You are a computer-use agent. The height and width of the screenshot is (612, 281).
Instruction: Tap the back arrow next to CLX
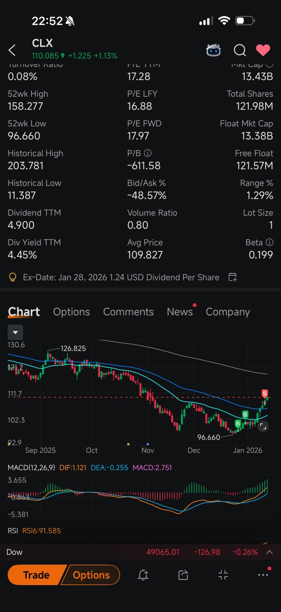[x=12, y=50]
